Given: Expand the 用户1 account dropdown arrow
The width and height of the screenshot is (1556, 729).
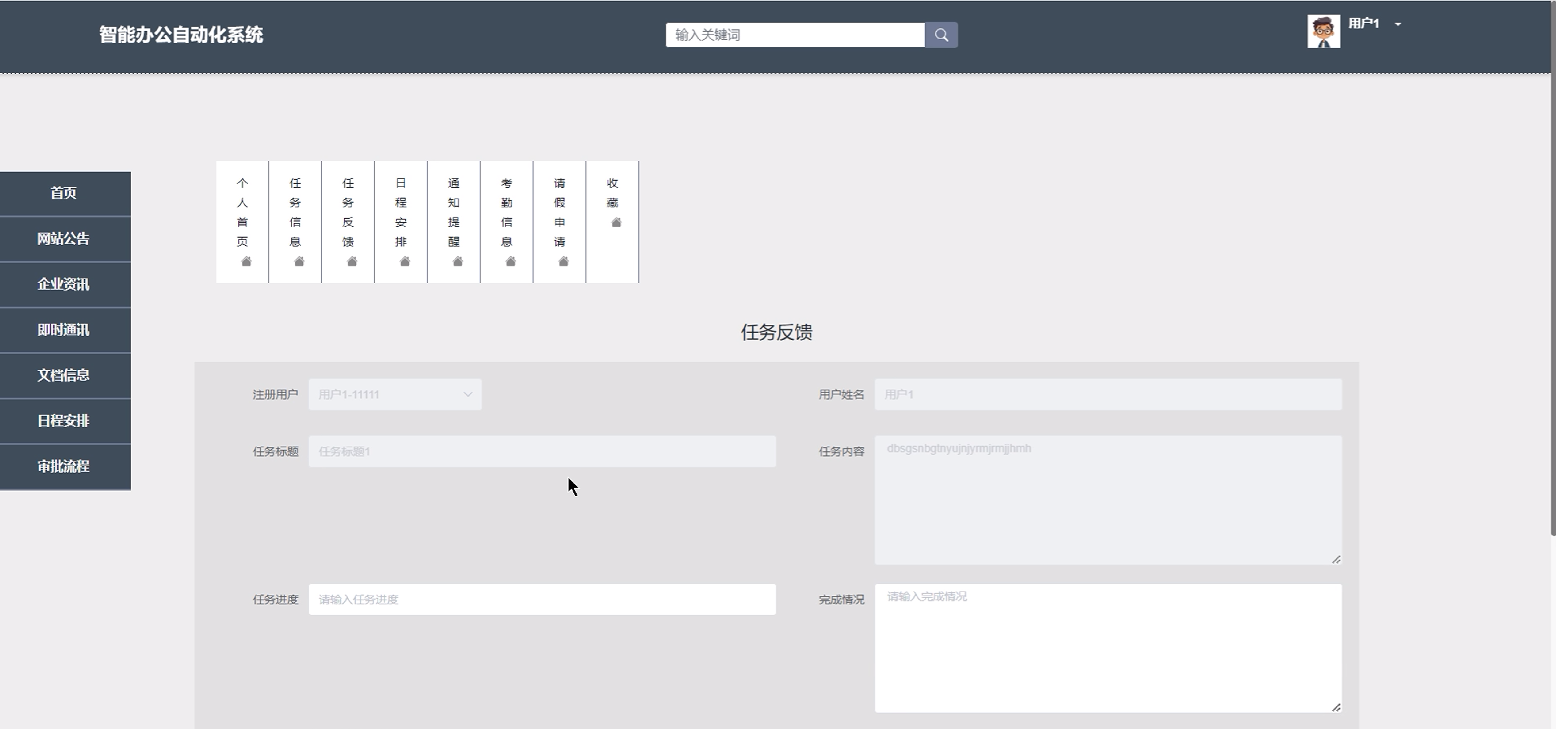Looking at the screenshot, I should point(1398,24).
